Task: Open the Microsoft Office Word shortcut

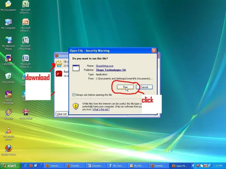Action: click(25, 61)
